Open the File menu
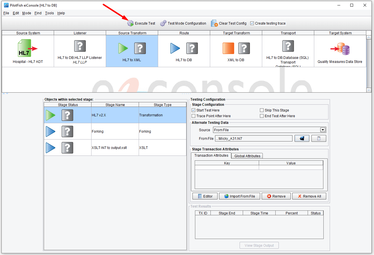This screenshot has width=374, height=255. (x=6, y=13)
